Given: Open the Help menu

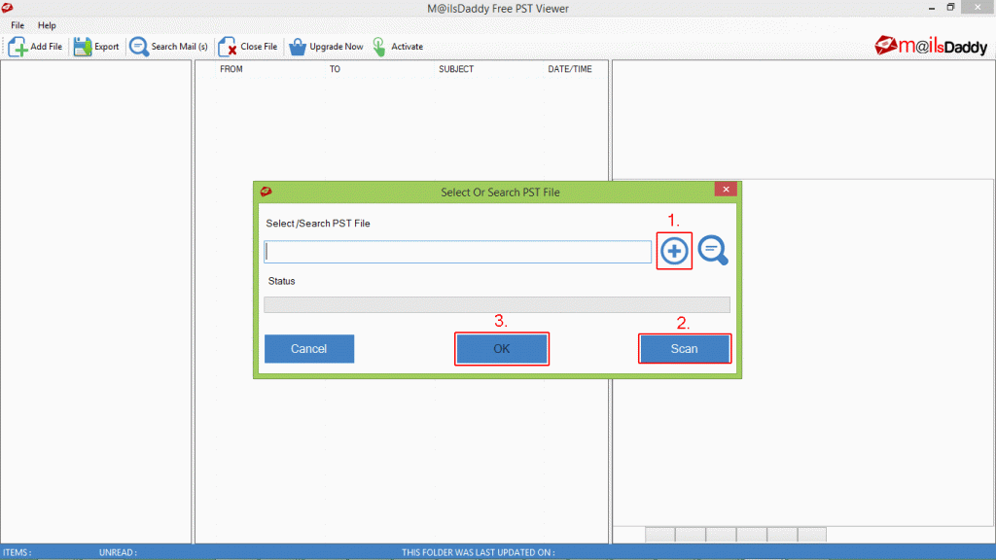Looking at the screenshot, I should tap(47, 25).
